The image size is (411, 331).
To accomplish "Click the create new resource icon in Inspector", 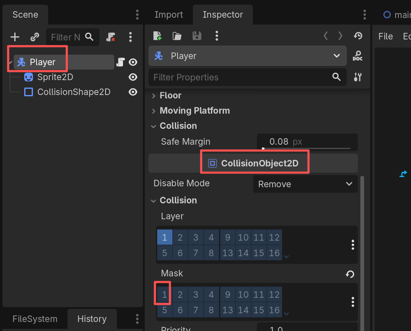I will tap(158, 36).
